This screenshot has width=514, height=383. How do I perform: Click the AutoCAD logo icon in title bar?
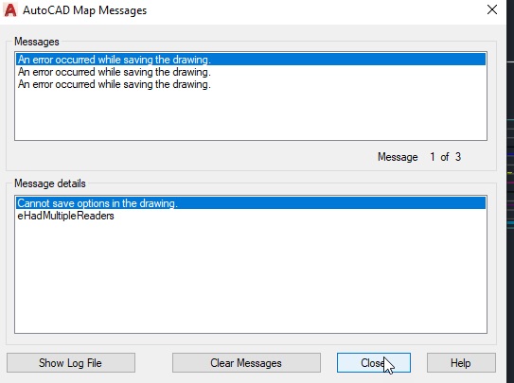(x=10, y=10)
